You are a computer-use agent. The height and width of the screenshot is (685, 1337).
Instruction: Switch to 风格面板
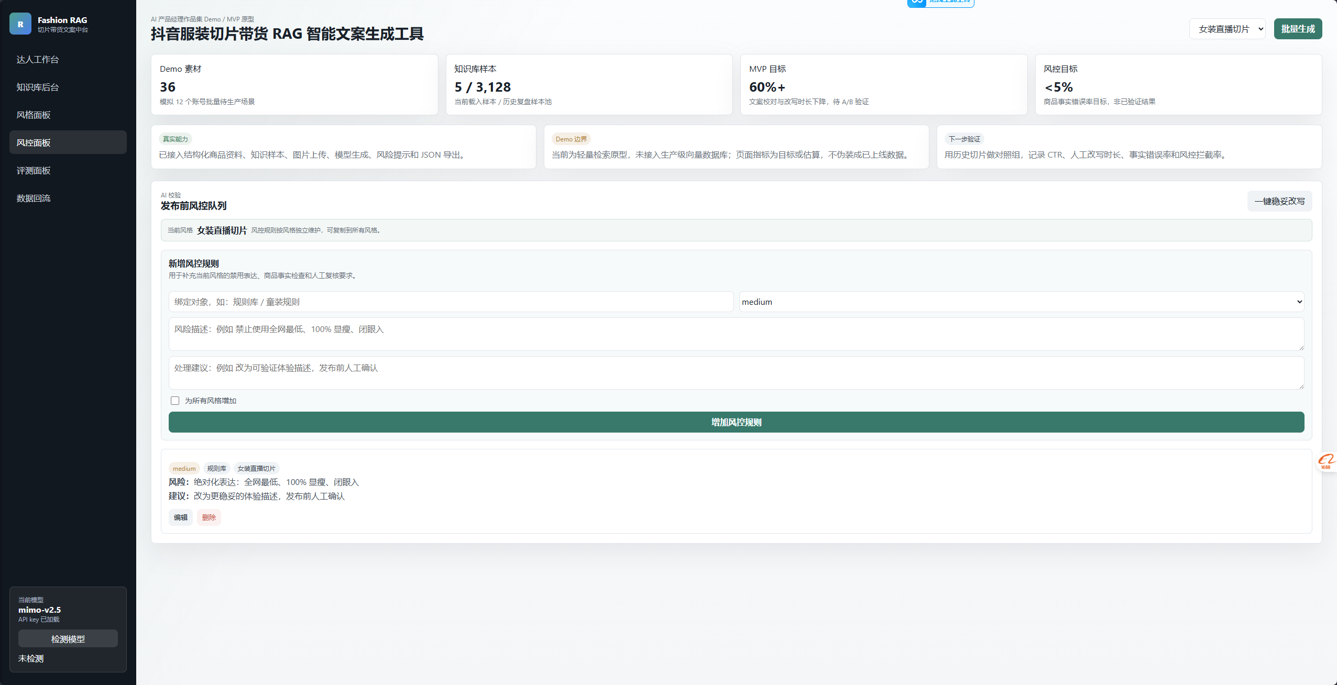tap(68, 115)
